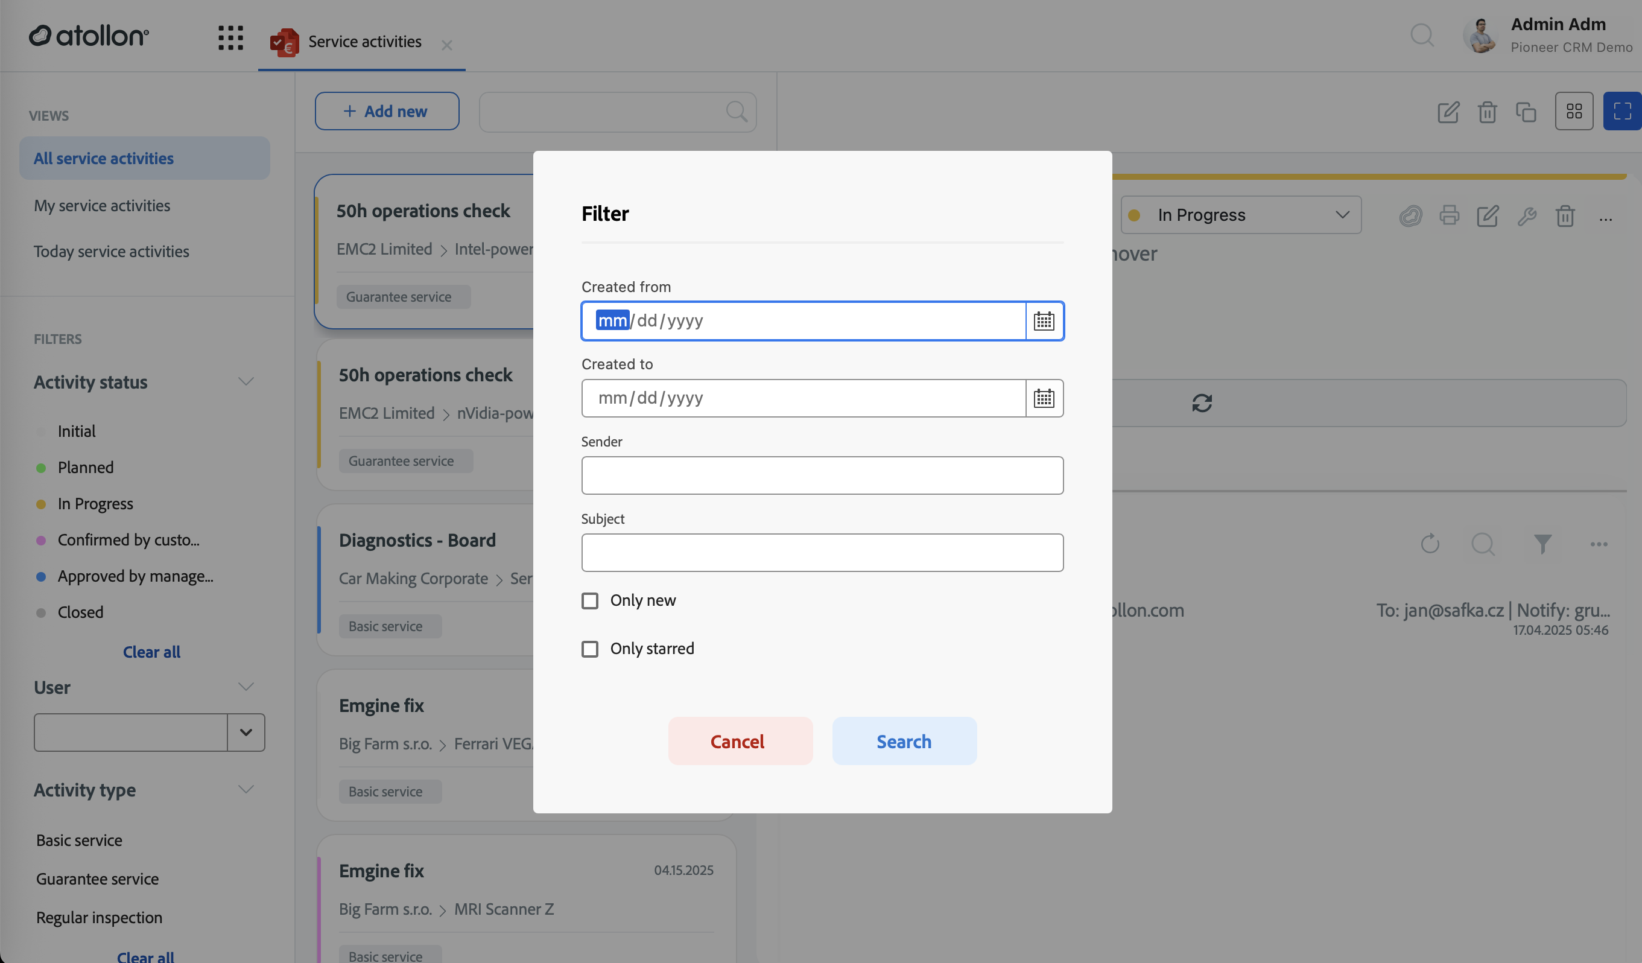Filter by In Progress activity status
The height and width of the screenshot is (963, 1642).
click(x=95, y=504)
